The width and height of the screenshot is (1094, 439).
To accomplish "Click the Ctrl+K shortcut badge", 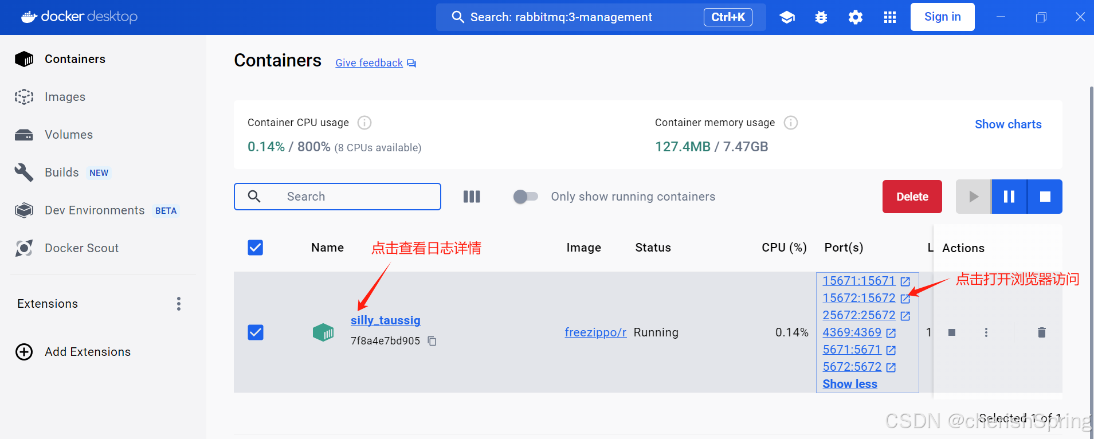I will (x=728, y=17).
